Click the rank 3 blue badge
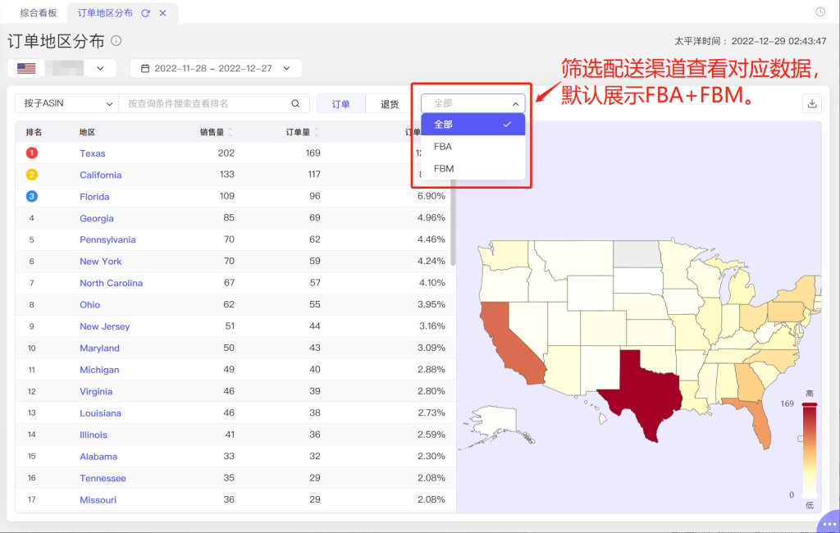 [32, 197]
